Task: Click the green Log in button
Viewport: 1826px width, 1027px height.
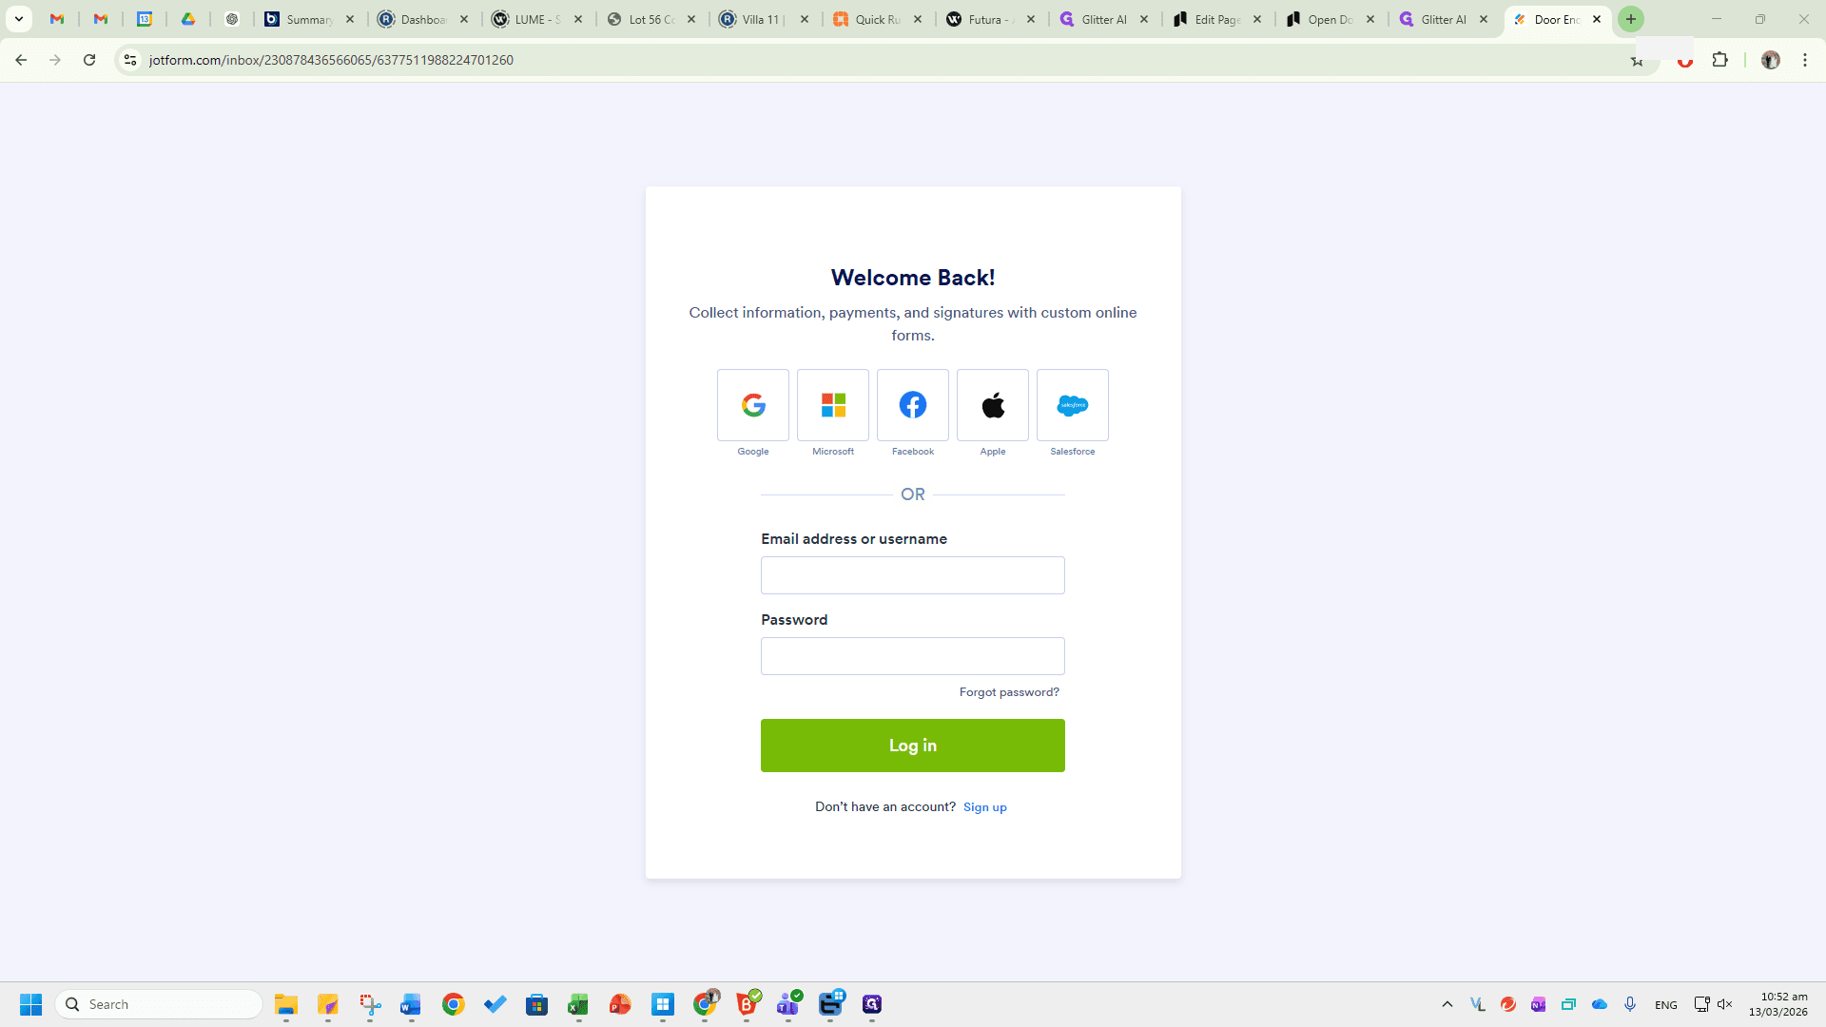Action: click(913, 746)
